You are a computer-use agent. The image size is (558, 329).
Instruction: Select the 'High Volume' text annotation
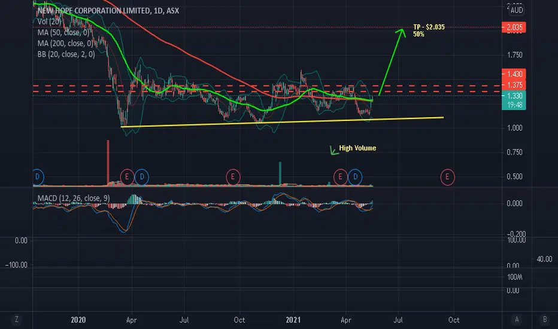[357, 148]
